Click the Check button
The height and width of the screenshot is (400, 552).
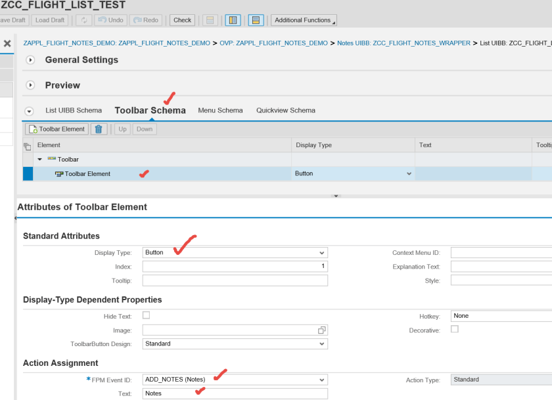pyautogui.click(x=183, y=20)
